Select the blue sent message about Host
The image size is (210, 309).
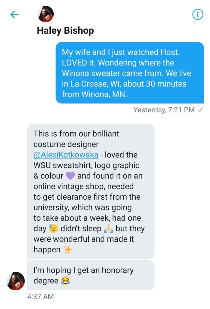pos(130,73)
